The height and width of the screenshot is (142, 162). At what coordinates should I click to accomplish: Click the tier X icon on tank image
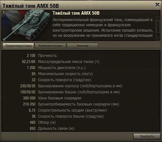(x=4, y=12)
